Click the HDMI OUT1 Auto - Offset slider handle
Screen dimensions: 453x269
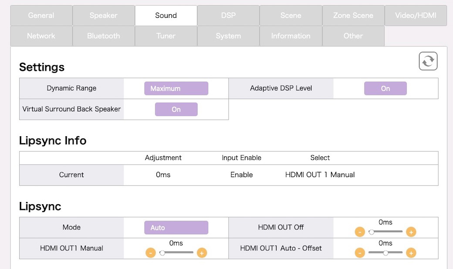point(385,253)
